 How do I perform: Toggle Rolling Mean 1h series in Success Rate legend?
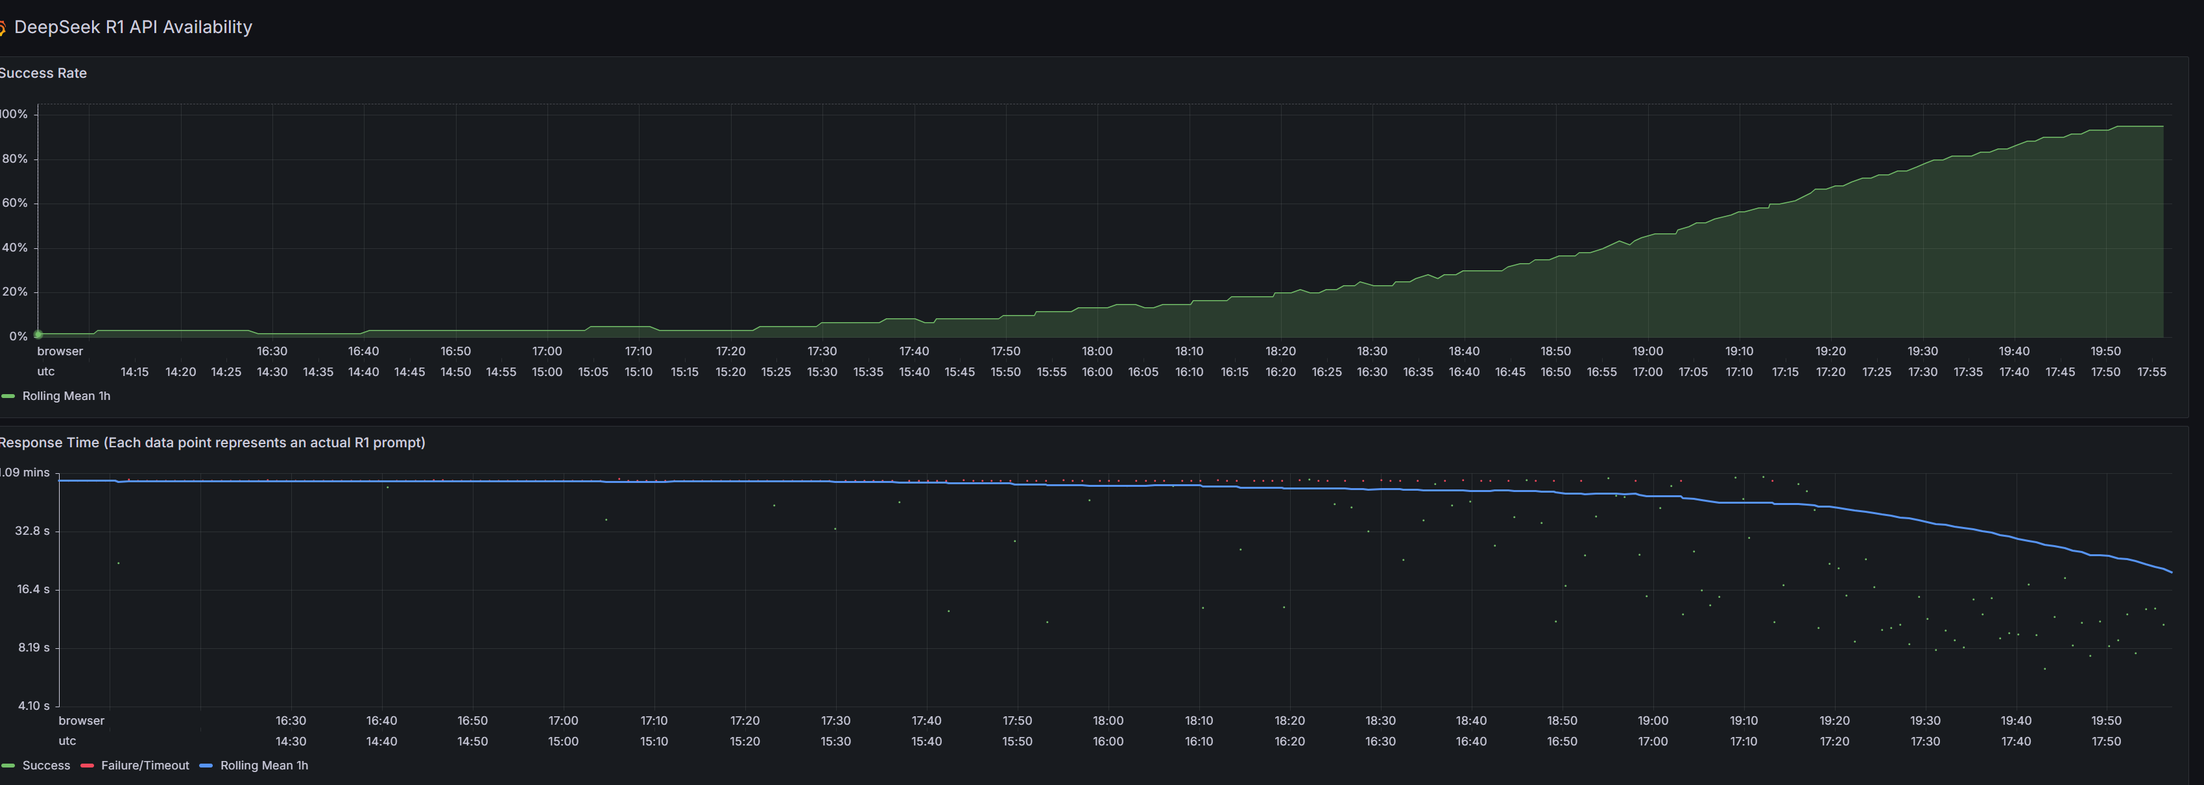pos(66,396)
